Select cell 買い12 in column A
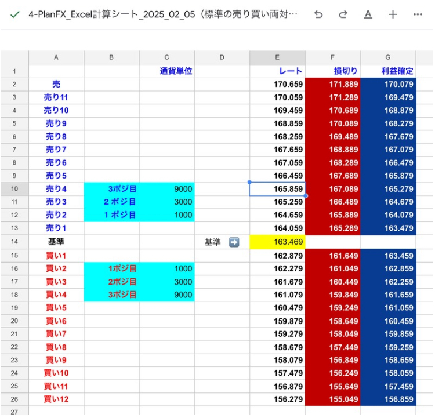Viewport: 435px width, 418px height. coord(56,399)
